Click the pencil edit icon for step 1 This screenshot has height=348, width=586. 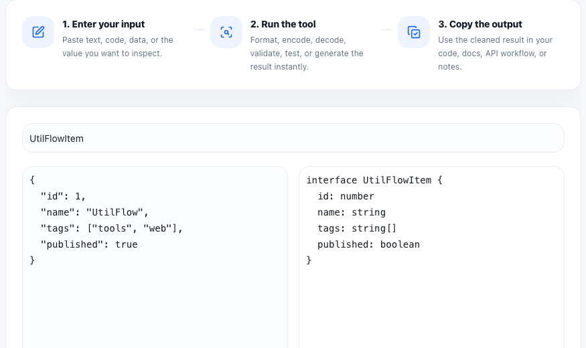click(38, 32)
